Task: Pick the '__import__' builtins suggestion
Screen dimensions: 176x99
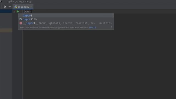Action: click(x=66, y=23)
